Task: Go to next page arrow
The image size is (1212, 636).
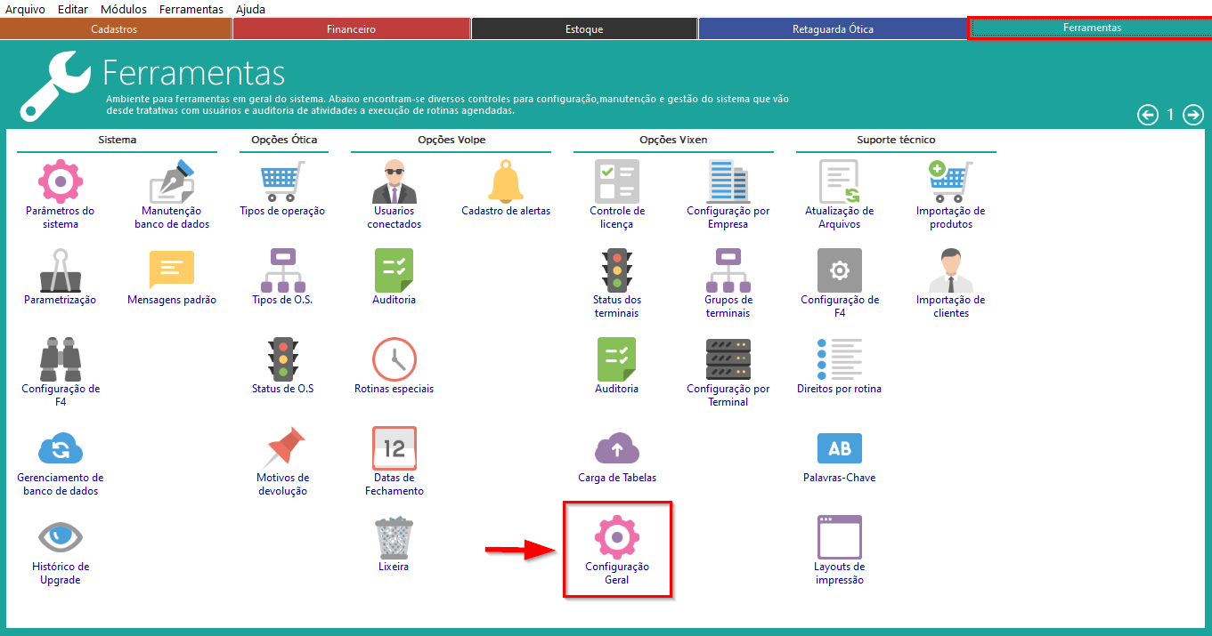Action: [1193, 115]
